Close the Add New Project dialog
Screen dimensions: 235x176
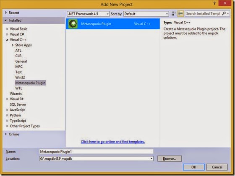(225, 3)
